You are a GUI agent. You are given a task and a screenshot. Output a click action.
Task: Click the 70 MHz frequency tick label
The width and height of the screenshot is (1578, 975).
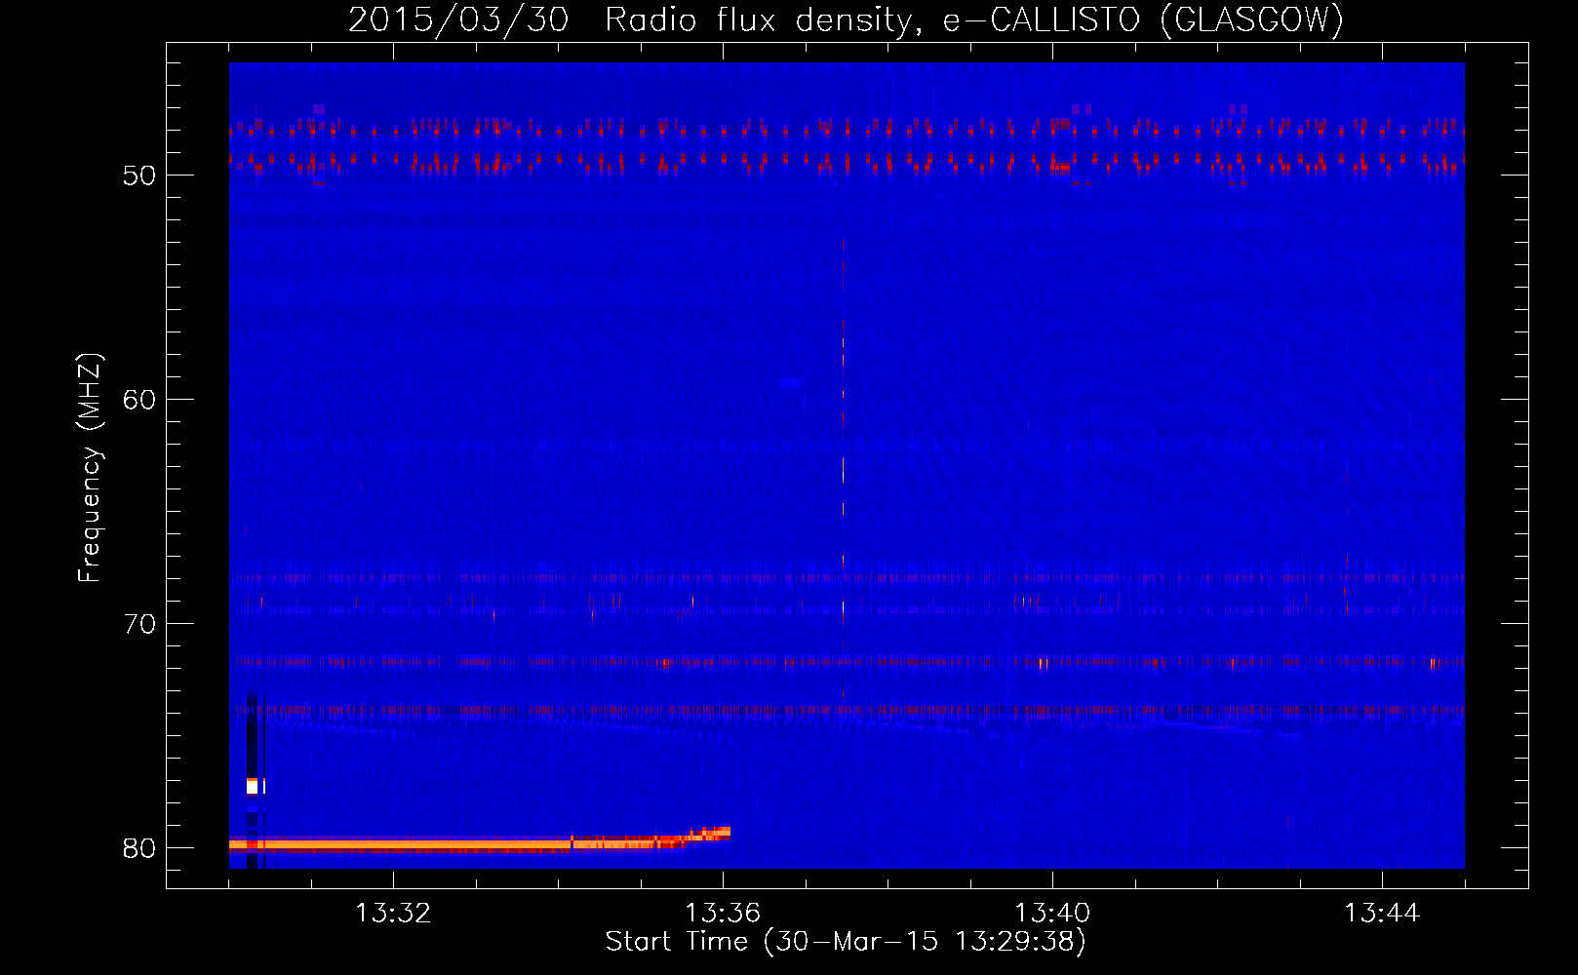coord(139,624)
